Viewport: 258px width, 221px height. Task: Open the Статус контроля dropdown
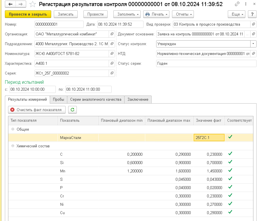point(253,44)
